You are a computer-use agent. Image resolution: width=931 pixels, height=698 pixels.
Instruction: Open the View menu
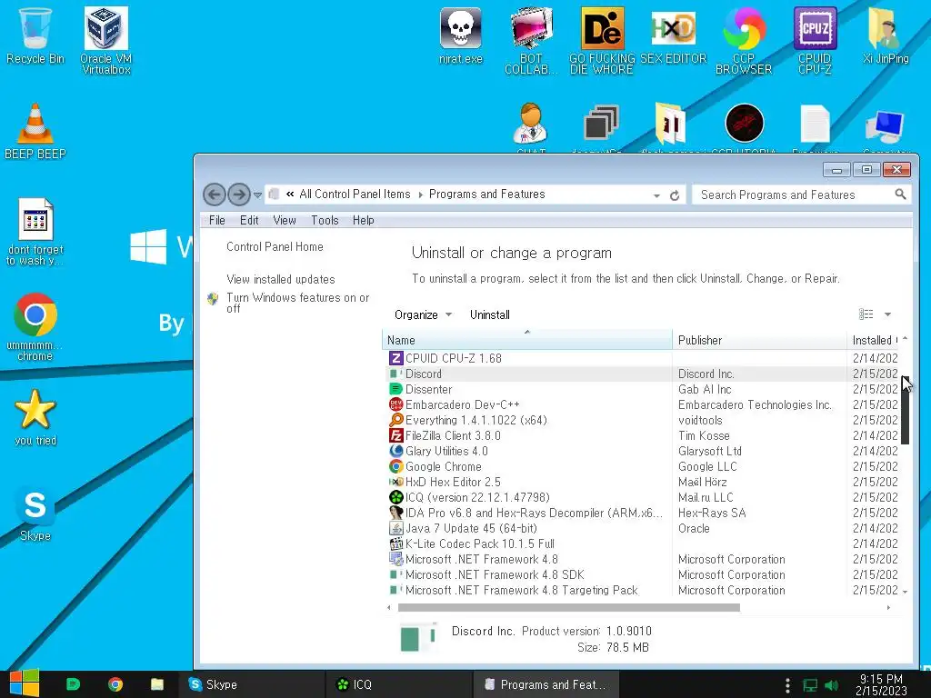point(285,220)
